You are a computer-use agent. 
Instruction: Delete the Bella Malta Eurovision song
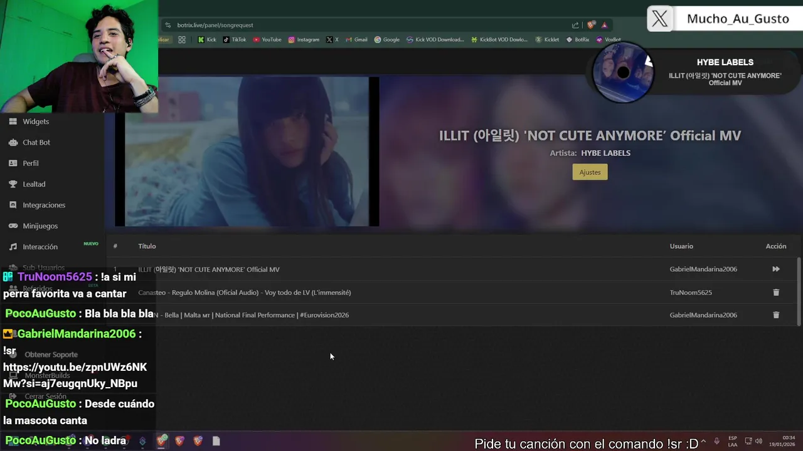tap(776, 315)
